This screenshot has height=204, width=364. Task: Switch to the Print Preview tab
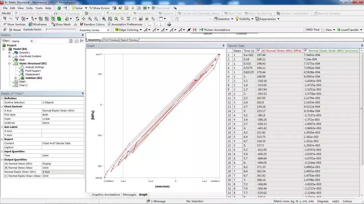(x=111, y=40)
